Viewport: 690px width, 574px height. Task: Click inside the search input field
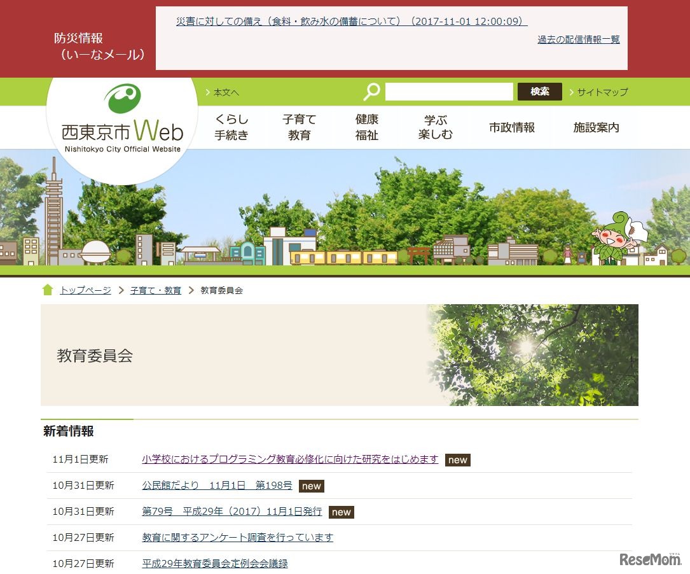coord(449,92)
